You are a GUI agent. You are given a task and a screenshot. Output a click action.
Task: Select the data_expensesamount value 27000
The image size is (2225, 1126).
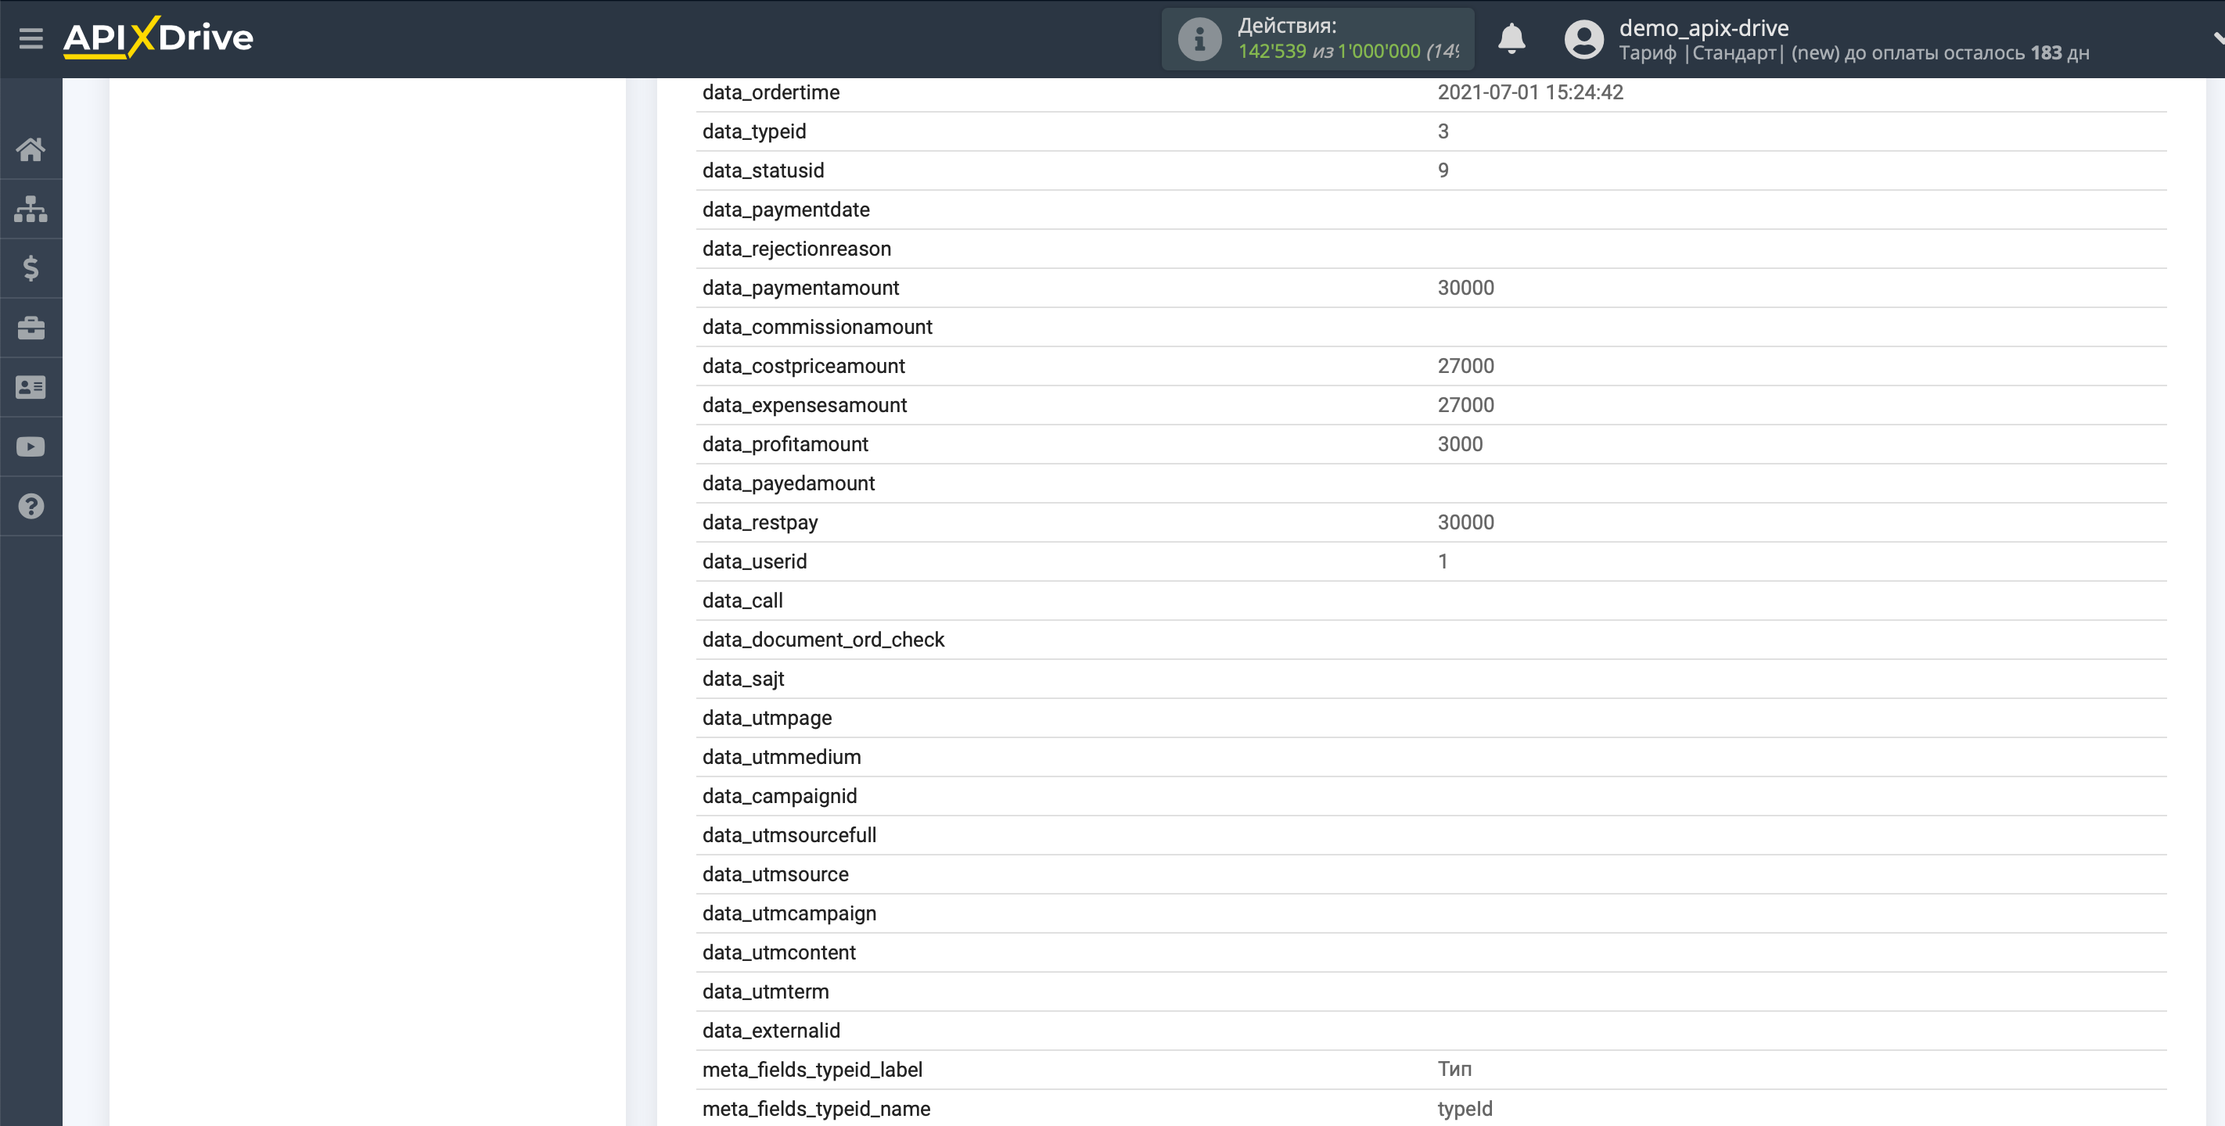click(1465, 405)
